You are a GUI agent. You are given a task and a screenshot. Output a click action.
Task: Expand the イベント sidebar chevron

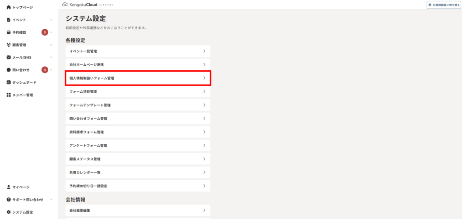51,20
